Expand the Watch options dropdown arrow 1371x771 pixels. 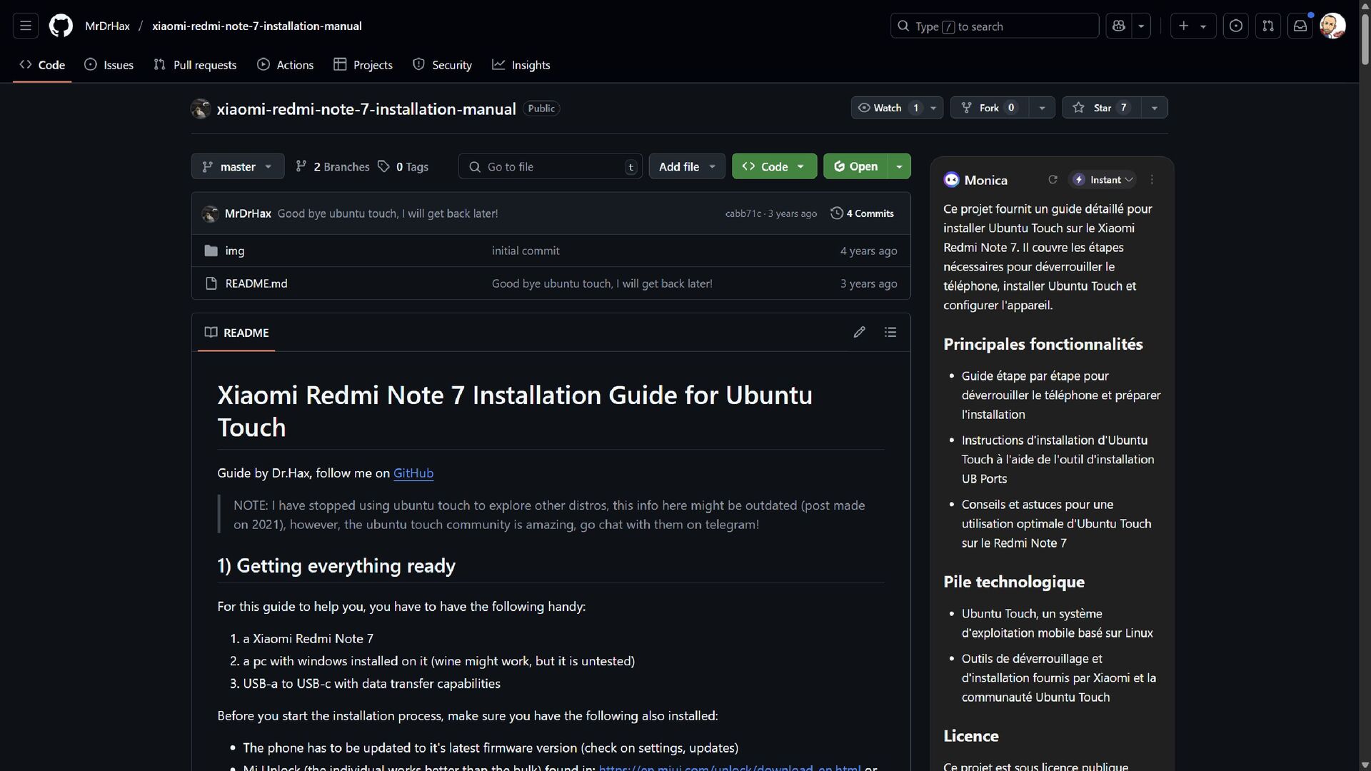point(933,108)
